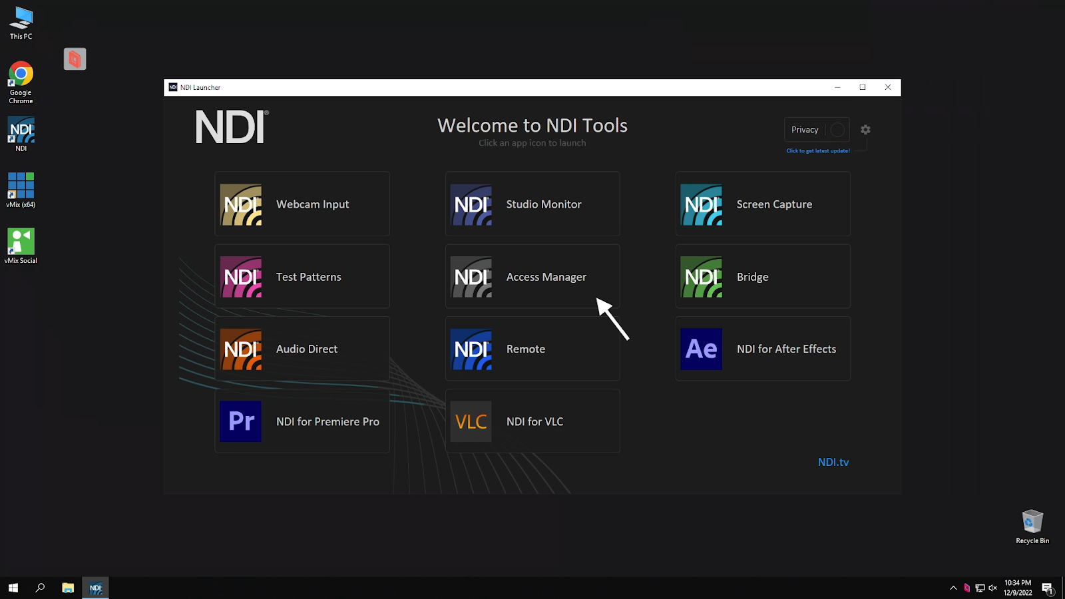Select the vMix (x64) desktop shortcut
The height and width of the screenshot is (599, 1065).
21,190
